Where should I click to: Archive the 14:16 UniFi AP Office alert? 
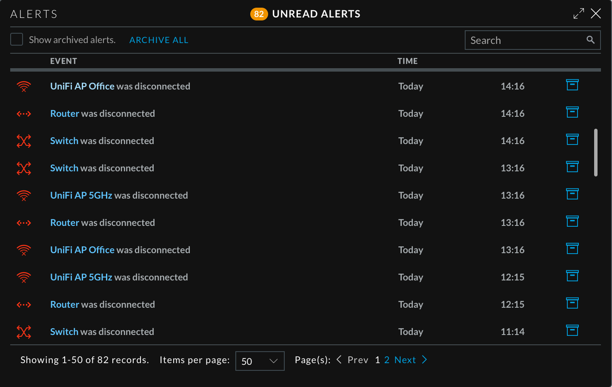coord(572,85)
